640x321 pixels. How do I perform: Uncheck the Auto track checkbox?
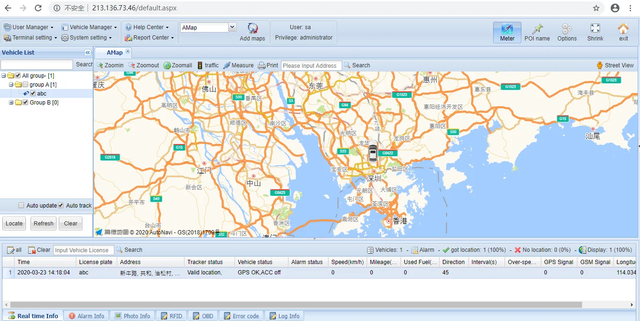point(61,206)
